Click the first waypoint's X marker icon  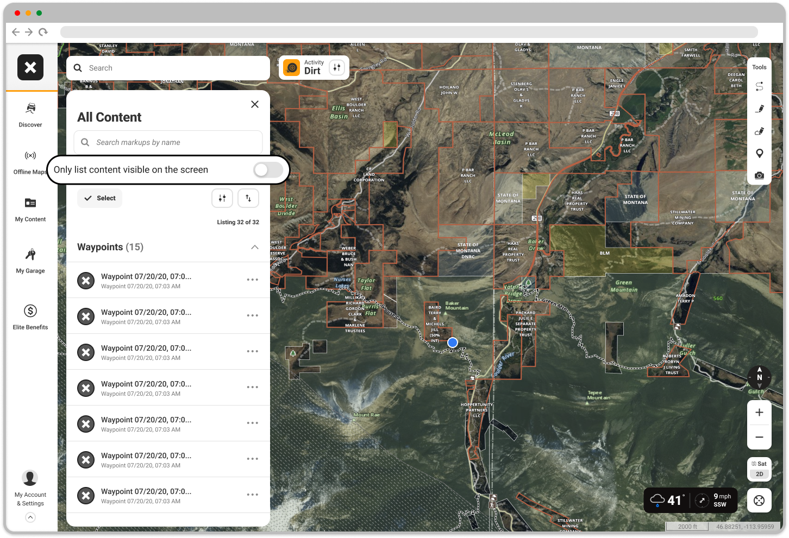click(86, 281)
